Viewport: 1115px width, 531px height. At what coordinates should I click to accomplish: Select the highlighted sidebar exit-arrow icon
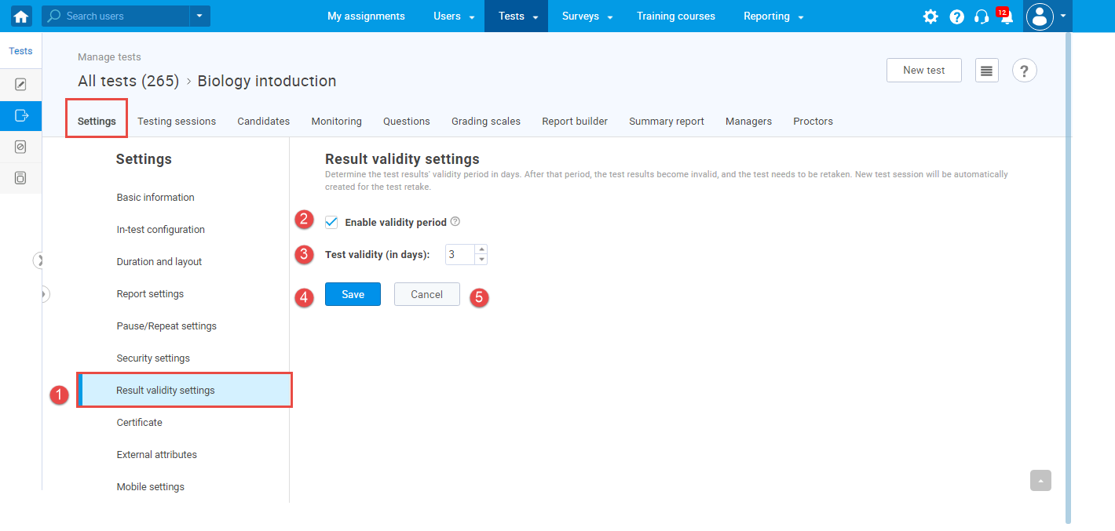tap(21, 115)
